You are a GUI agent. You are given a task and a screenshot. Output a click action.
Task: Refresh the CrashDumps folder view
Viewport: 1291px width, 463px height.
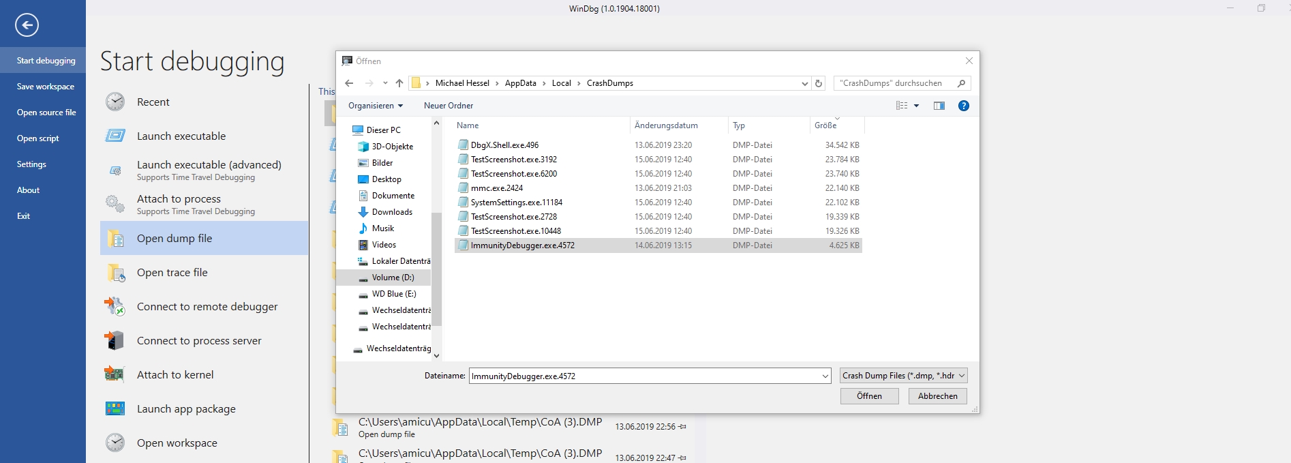pos(819,83)
